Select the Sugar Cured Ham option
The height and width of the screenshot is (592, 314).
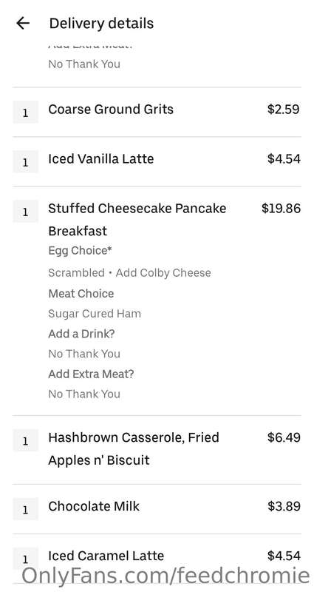[x=95, y=313]
